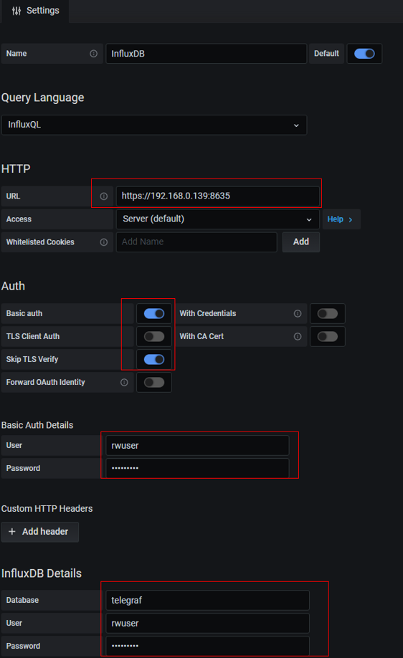Click the plus icon on Add header
The height and width of the screenshot is (658, 403).
(x=12, y=532)
